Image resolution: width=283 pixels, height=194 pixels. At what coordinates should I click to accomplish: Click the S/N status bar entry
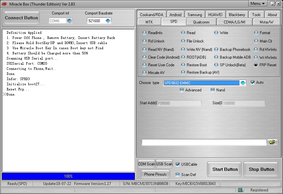(146, 183)
